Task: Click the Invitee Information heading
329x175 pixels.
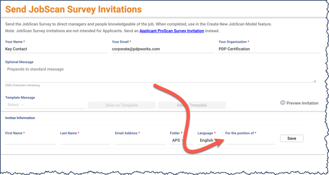Action: click(x=20, y=118)
